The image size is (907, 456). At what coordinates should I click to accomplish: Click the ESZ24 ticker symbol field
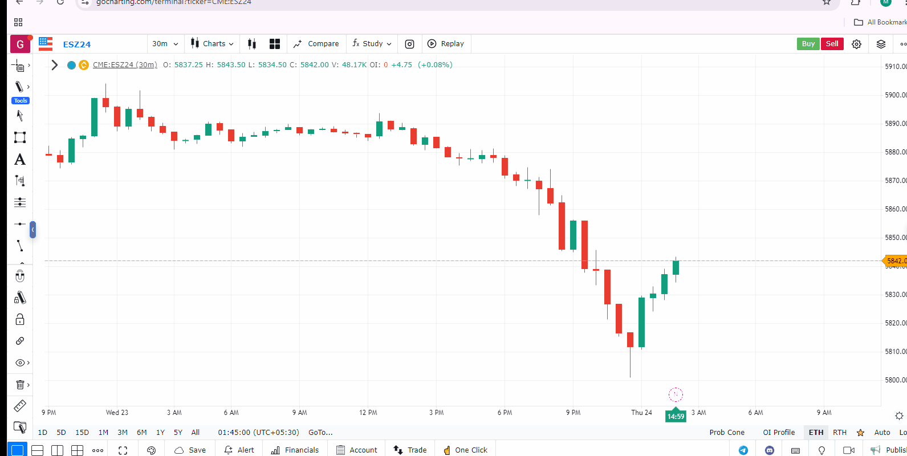click(77, 44)
